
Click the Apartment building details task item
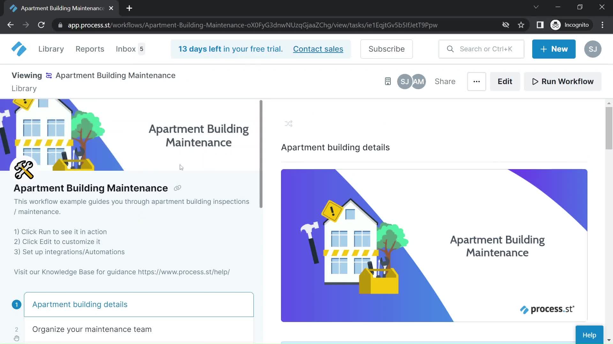138,304
